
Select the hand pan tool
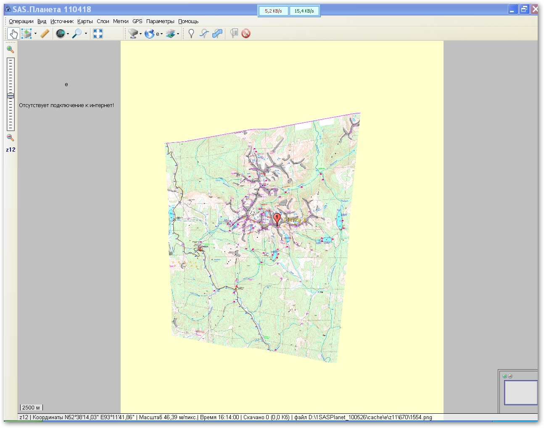click(13, 34)
